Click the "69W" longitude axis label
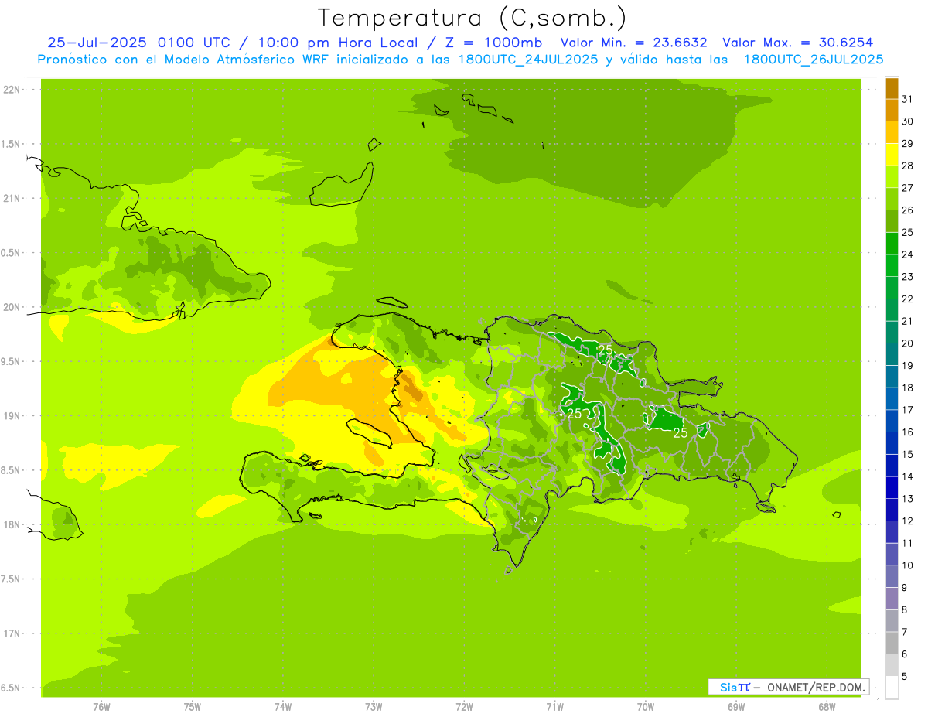Image resolution: width=928 pixels, height=717 pixels. [x=736, y=707]
